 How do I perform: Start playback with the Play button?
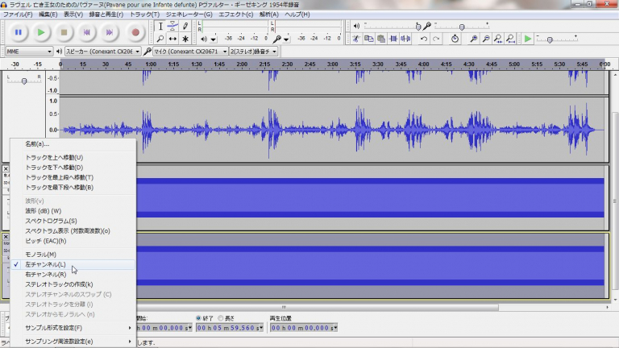(x=41, y=32)
